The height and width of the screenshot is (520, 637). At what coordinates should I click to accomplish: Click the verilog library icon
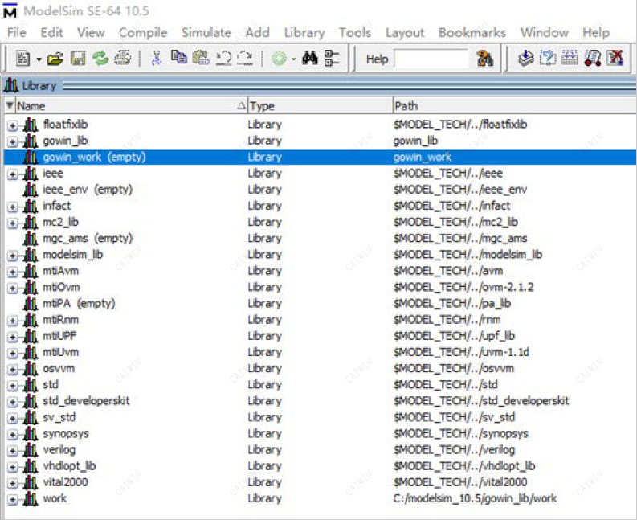pyautogui.click(x=31, y=450)
